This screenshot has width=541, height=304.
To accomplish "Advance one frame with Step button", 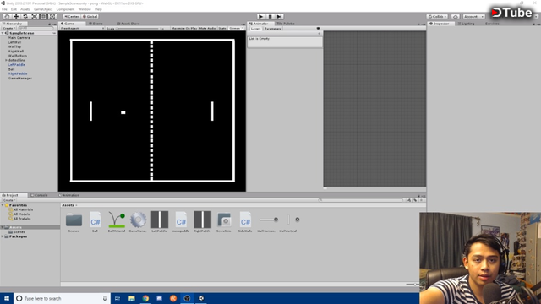I will coord(279,17).
